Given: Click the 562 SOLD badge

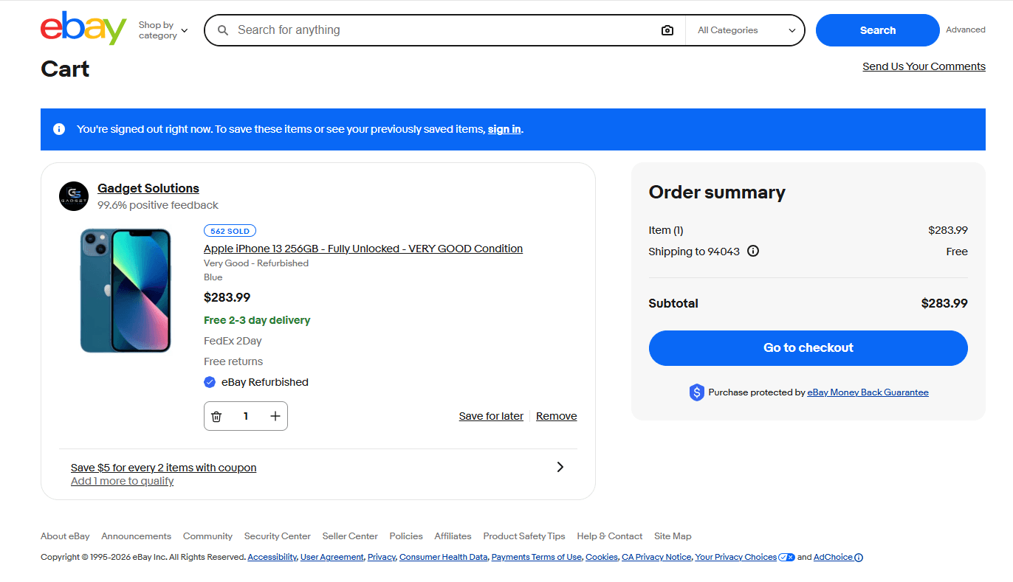Looking at the screenshot, I should click(230, 231).
